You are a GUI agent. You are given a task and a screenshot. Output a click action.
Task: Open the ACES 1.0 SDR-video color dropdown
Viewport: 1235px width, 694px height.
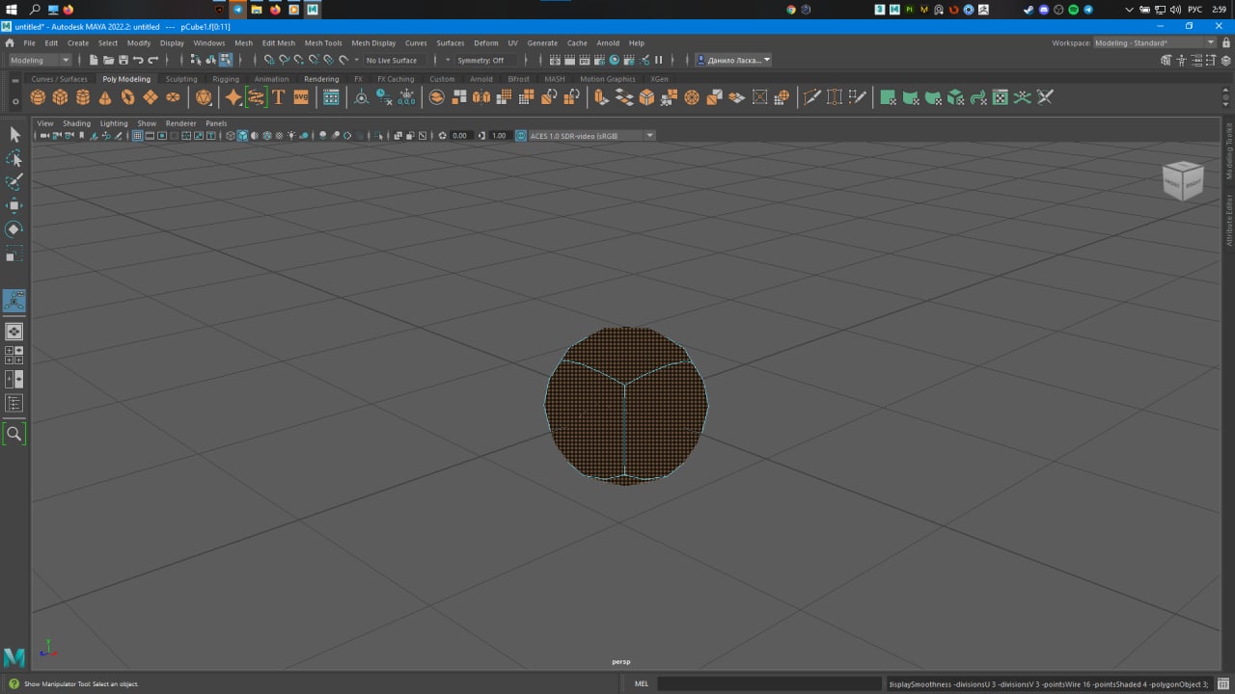591,136
